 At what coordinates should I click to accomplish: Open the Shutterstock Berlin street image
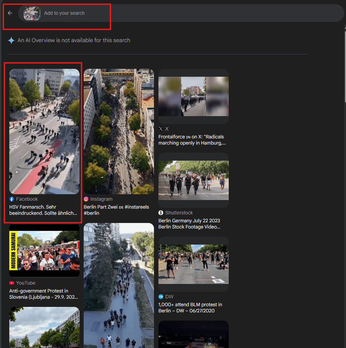(193, 180)
